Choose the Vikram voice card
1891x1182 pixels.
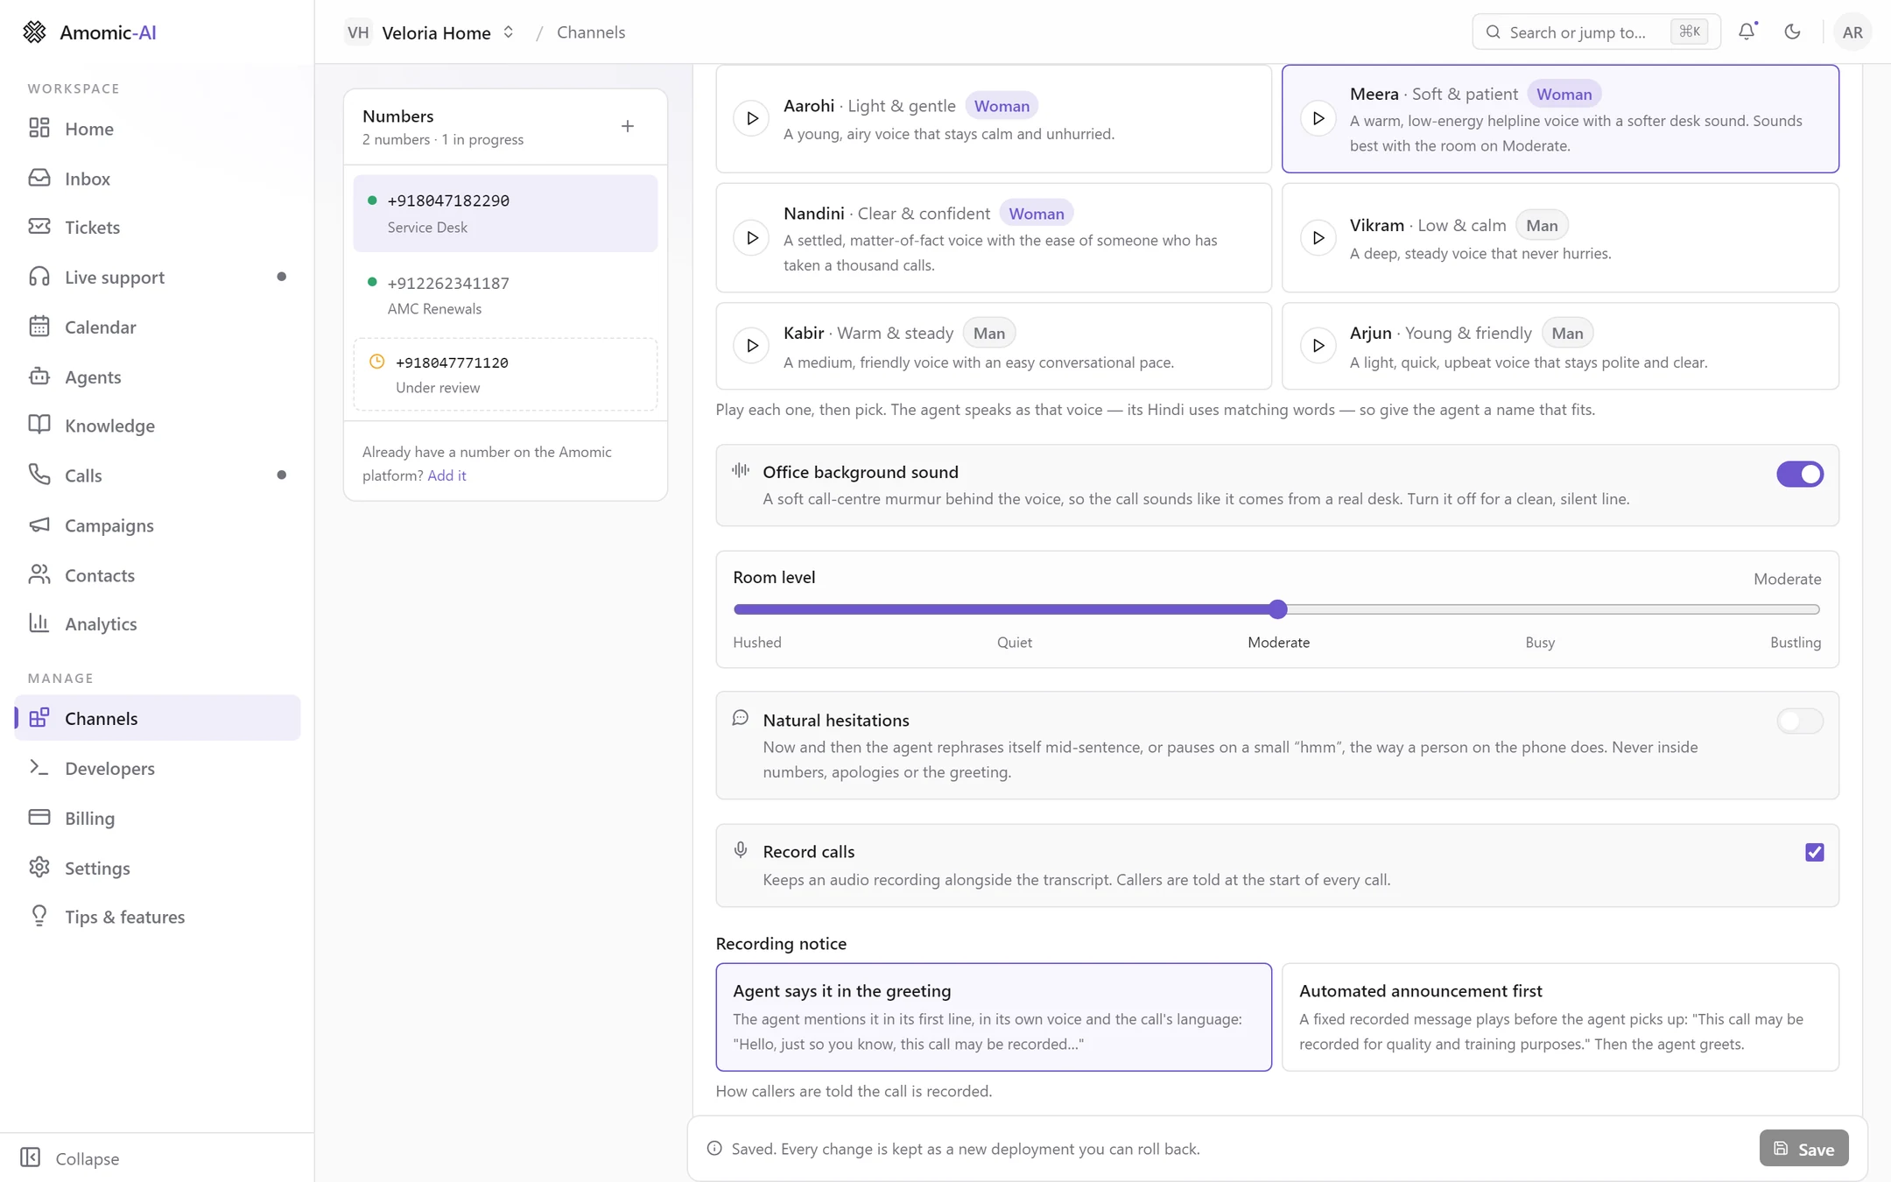[1560, 238]
